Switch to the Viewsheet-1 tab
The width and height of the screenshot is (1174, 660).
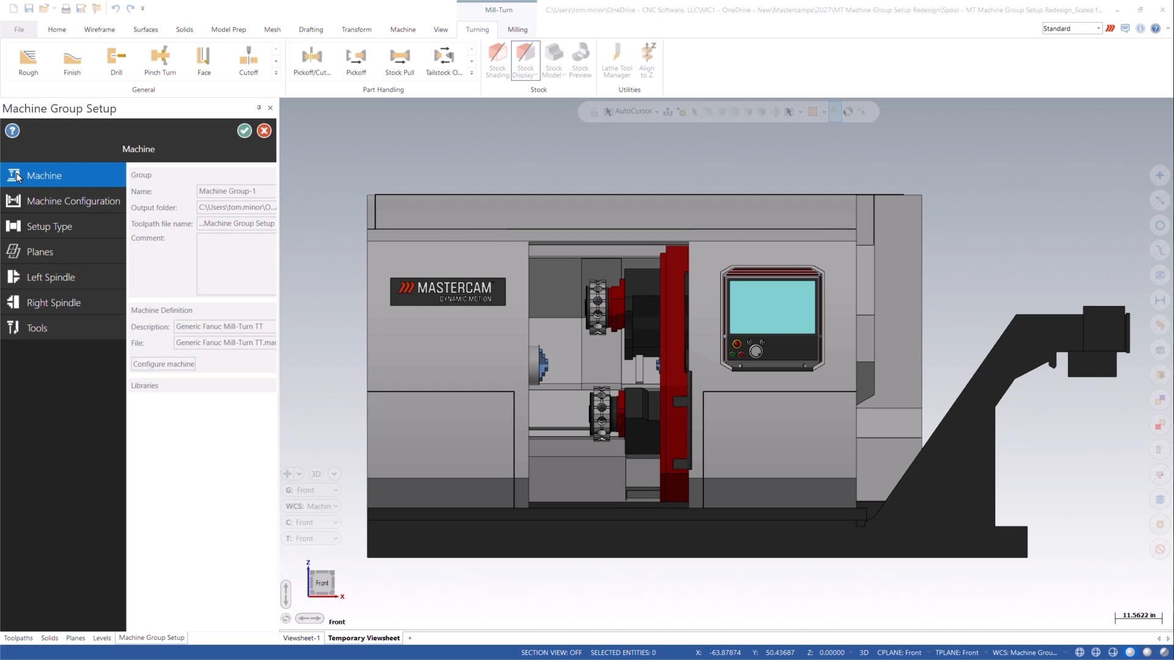pos(301,638)
